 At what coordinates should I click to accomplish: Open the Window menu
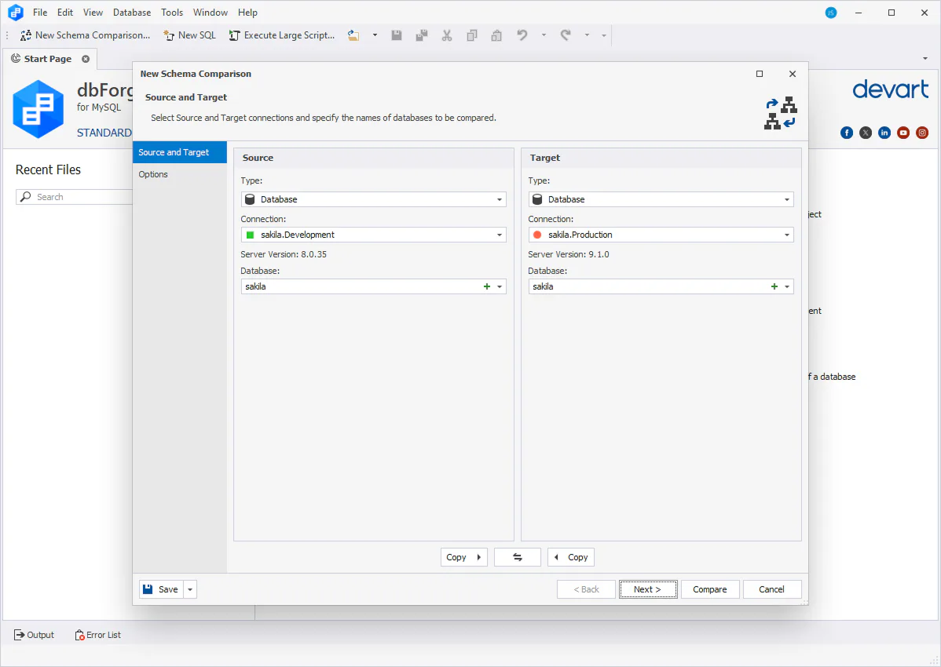coord(210,13)
